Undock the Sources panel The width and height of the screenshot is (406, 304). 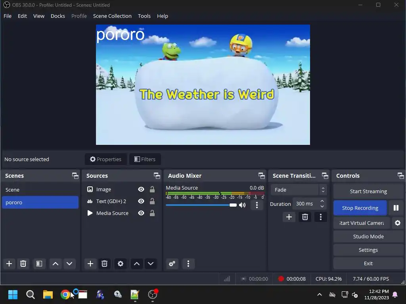click(x=157, y=176)
